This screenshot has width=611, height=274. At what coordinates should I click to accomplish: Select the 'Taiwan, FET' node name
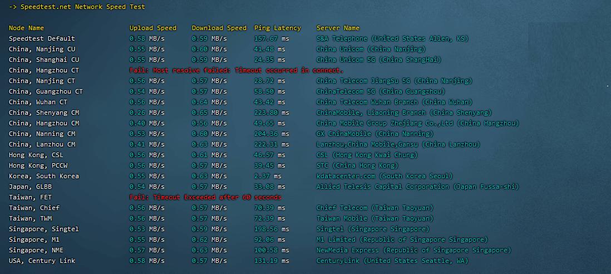point(30,197)
